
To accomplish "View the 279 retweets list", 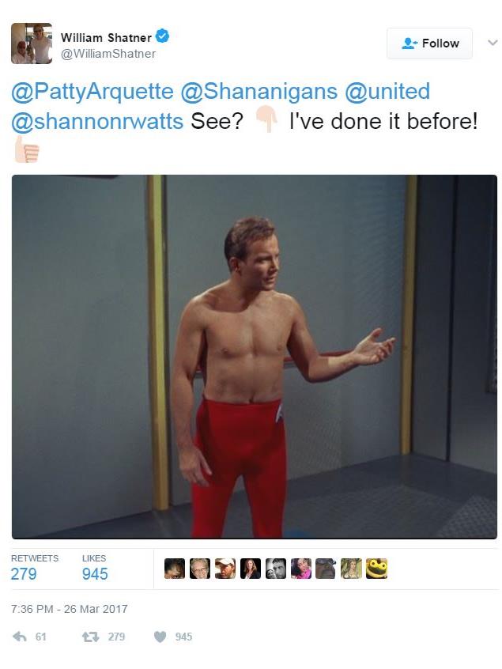I will coord(35,569).
